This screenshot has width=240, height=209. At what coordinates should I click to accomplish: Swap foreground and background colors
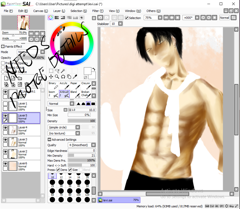[x=94, y=69]
